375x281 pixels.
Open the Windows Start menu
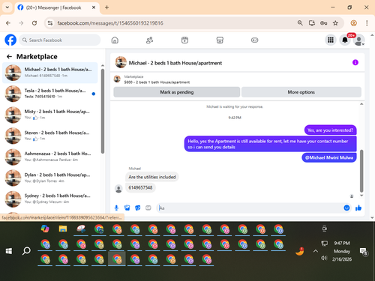(9, 251)
